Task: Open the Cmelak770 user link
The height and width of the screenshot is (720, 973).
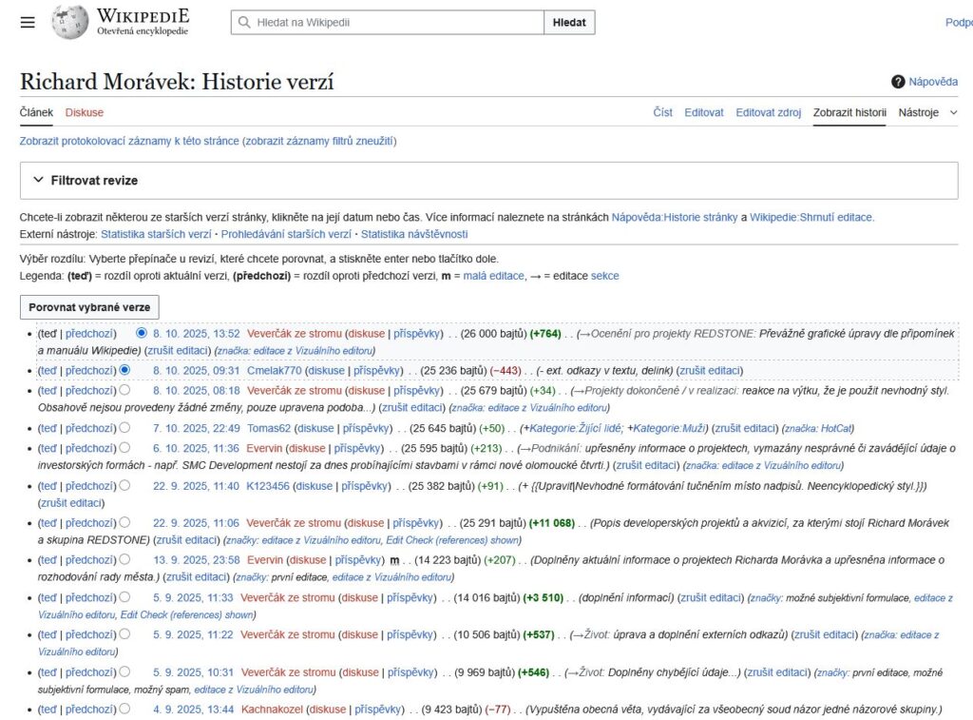Action: [274, 370]
